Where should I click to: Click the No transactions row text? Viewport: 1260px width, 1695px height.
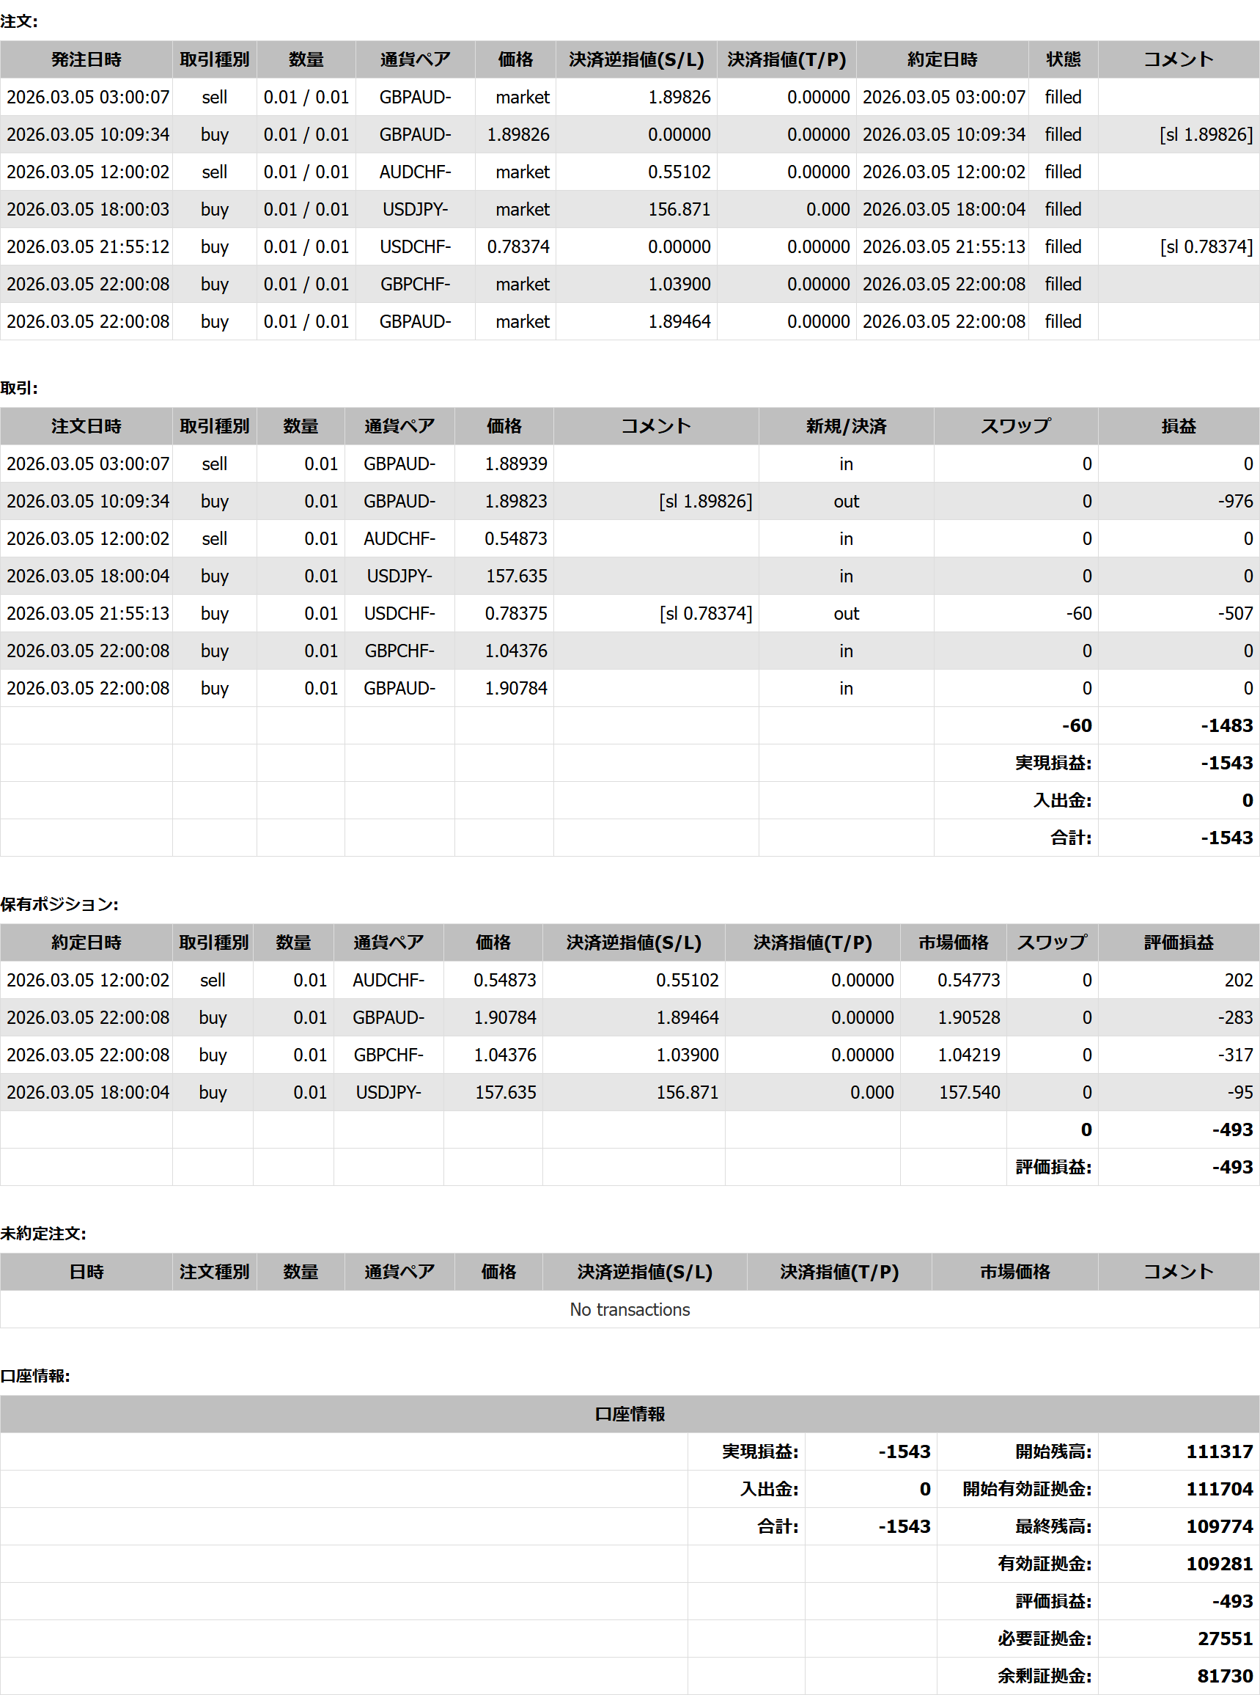click(x=629, y=1308)
